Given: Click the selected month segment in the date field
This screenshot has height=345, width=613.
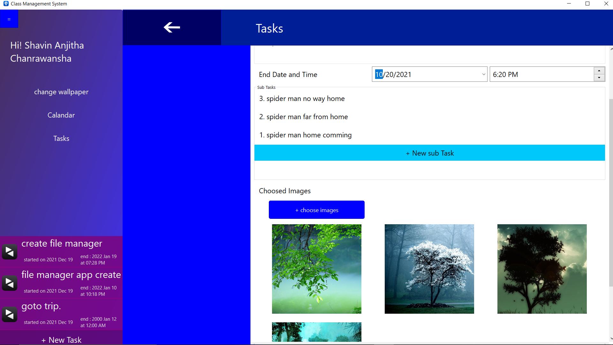Looking at the screenshot, I should (x=378, y=74).
